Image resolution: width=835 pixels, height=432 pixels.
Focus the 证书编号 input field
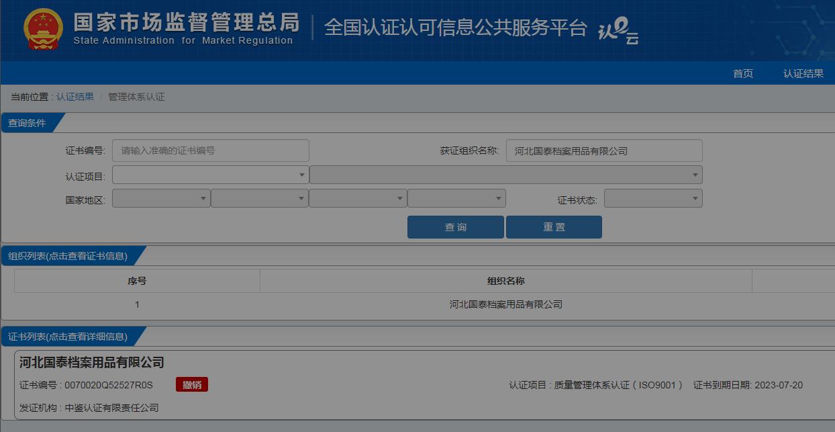(x=211, y=151)
